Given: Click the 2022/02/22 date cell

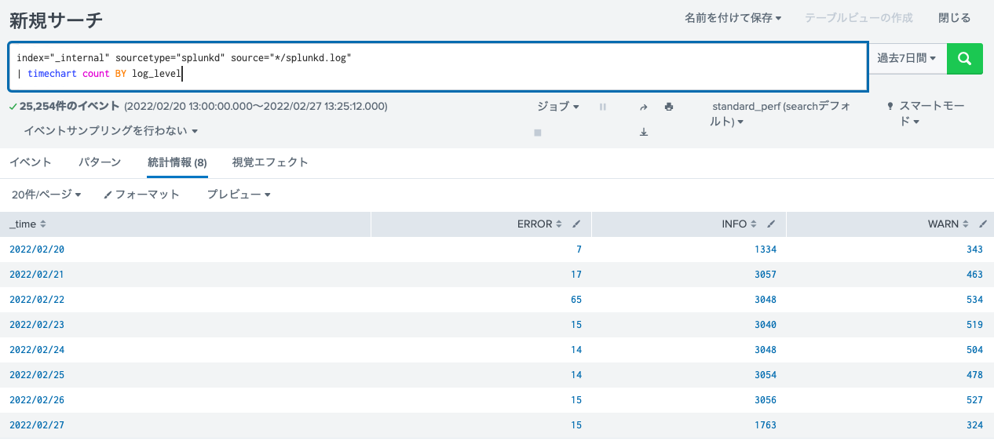Looking at the screenshot, I should click(x=37, y=300).
